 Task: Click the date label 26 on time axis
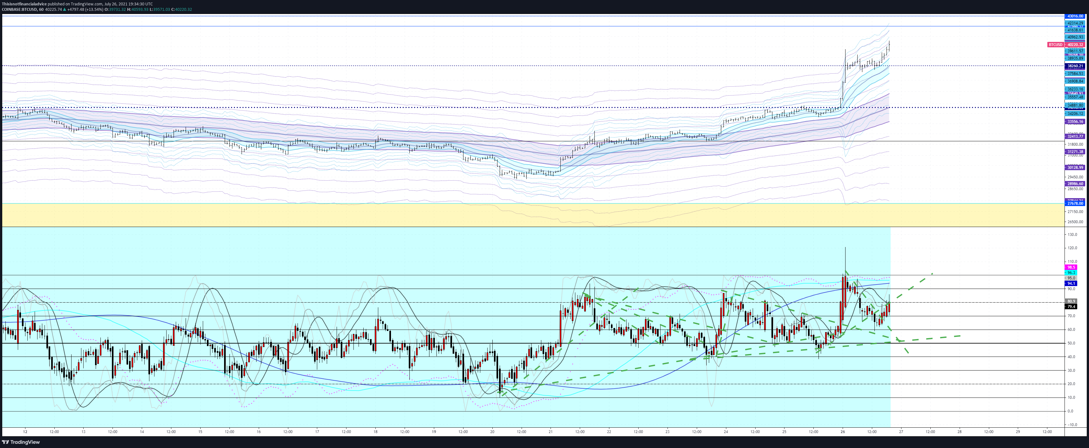[843, 432]
